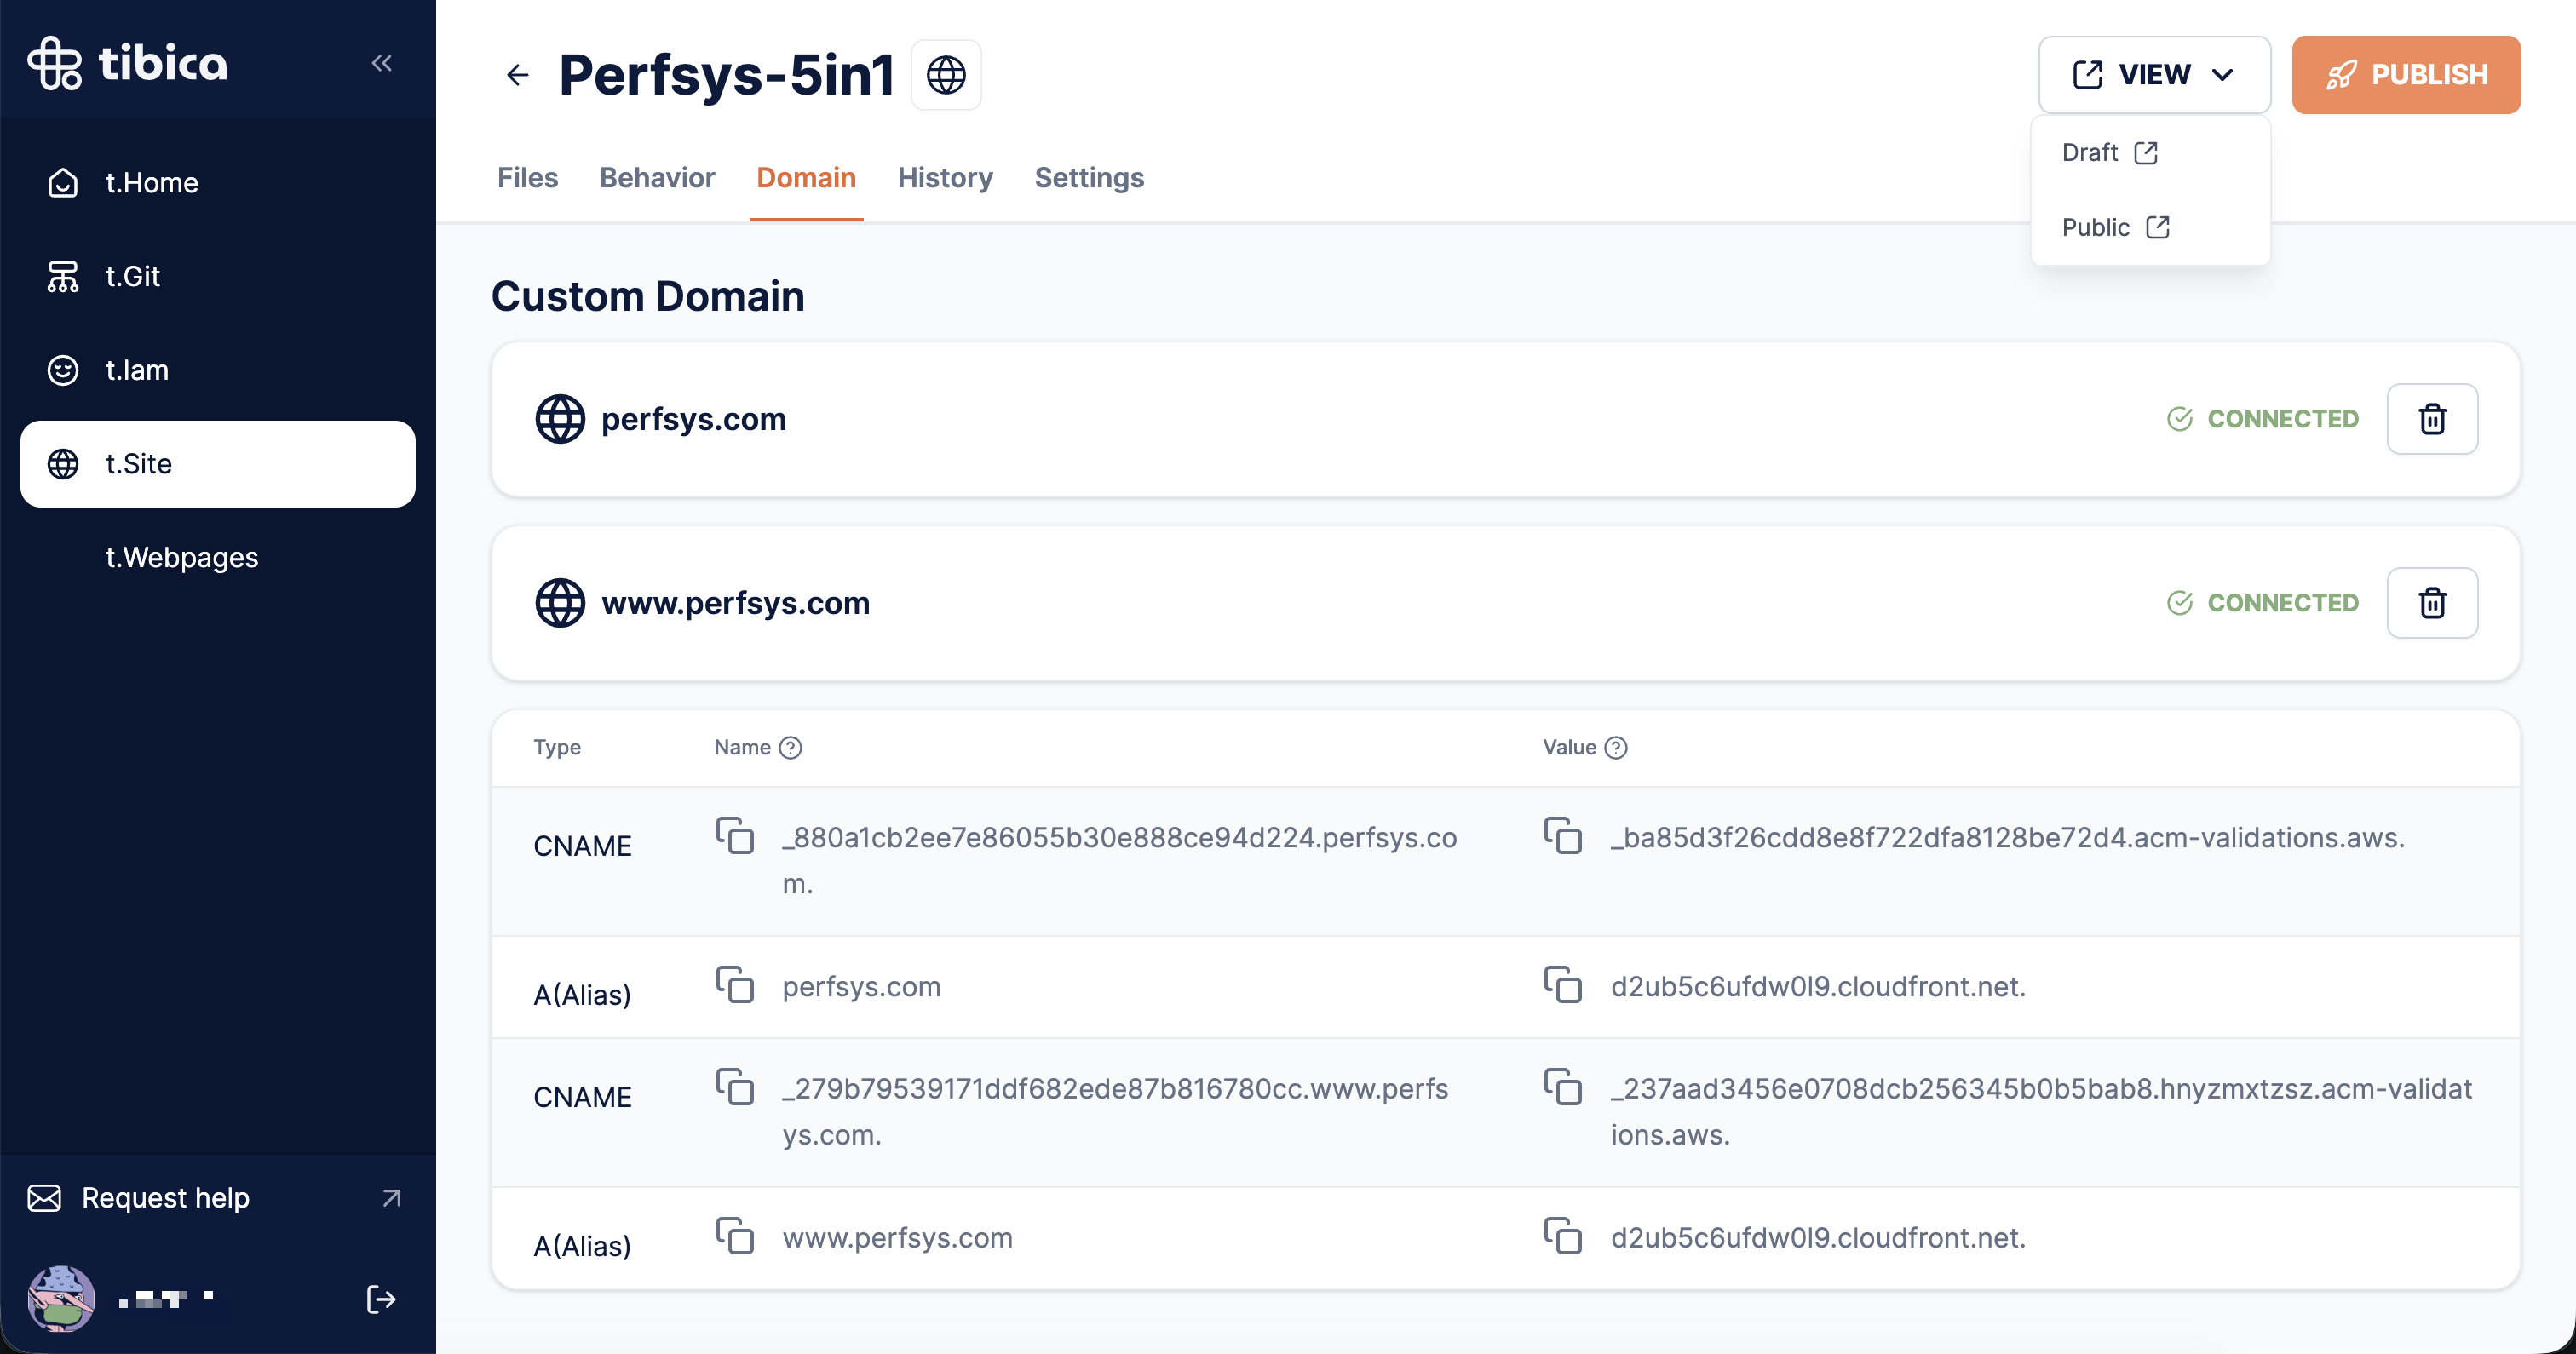The height and width of the screenshot is (1354, 2576).
Task: Click globe icon next to site title
Action: click(x=945, y=75)
